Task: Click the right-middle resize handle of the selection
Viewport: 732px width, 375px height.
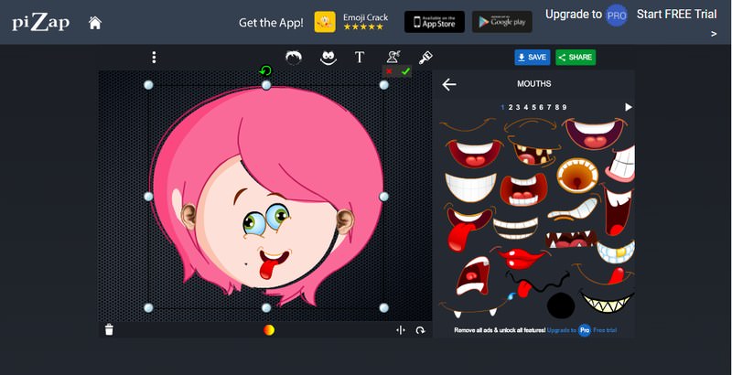Action: (383, 197)
